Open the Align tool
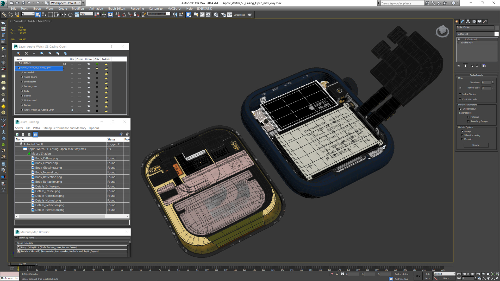Viewport: 500px width, 281px height. [181, 15]
